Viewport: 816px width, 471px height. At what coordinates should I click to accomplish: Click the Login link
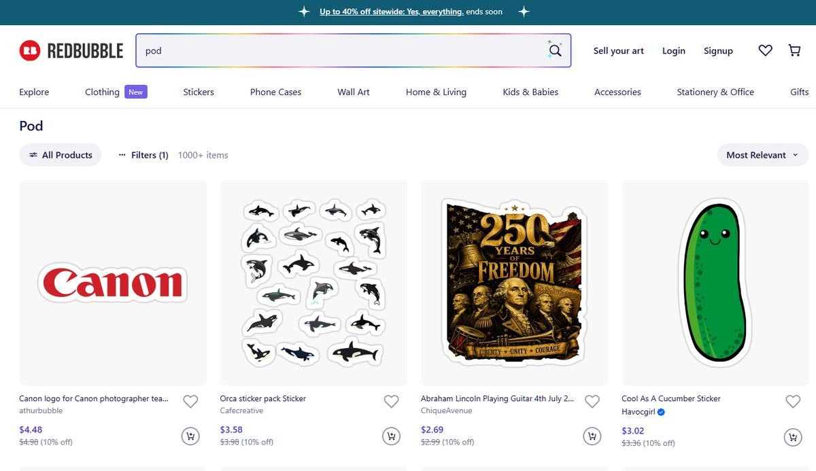pos(674,50)
